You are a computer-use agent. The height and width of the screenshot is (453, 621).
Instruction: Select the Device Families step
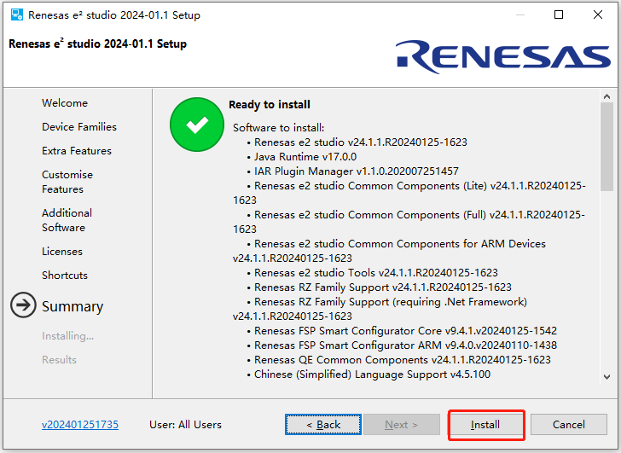coord(79,127)
